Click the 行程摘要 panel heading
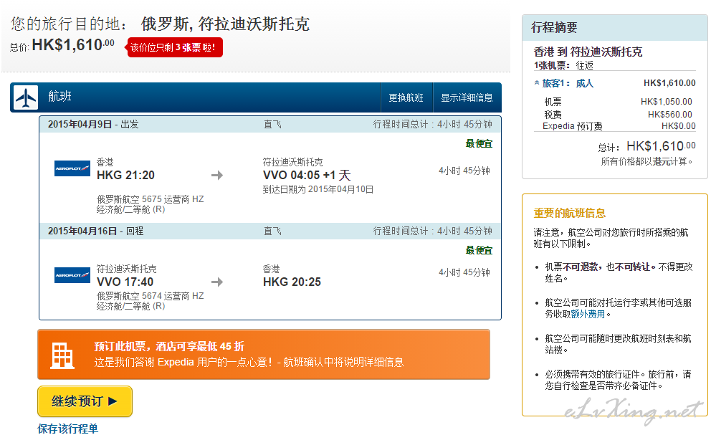Viewport: 711px width, 435px height. click(x=554, y=28)
